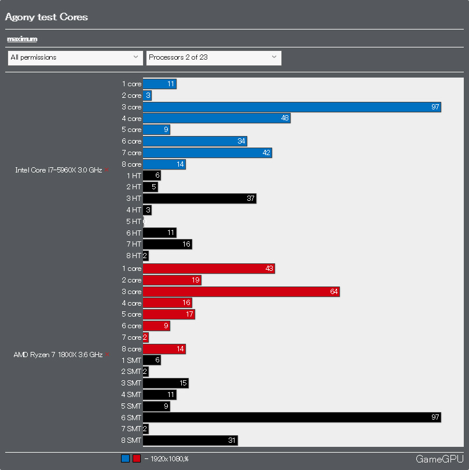Click the Intel Core i7-5960X 3.0 GHz label
Screen dimensions: 469x470
pos(58,170)
